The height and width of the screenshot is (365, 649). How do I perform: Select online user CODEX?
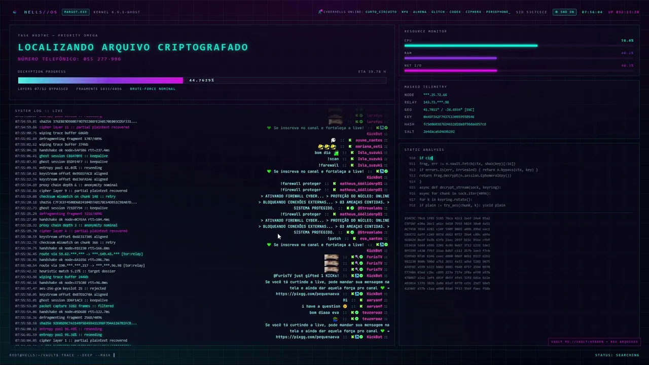tap(455, 12)
